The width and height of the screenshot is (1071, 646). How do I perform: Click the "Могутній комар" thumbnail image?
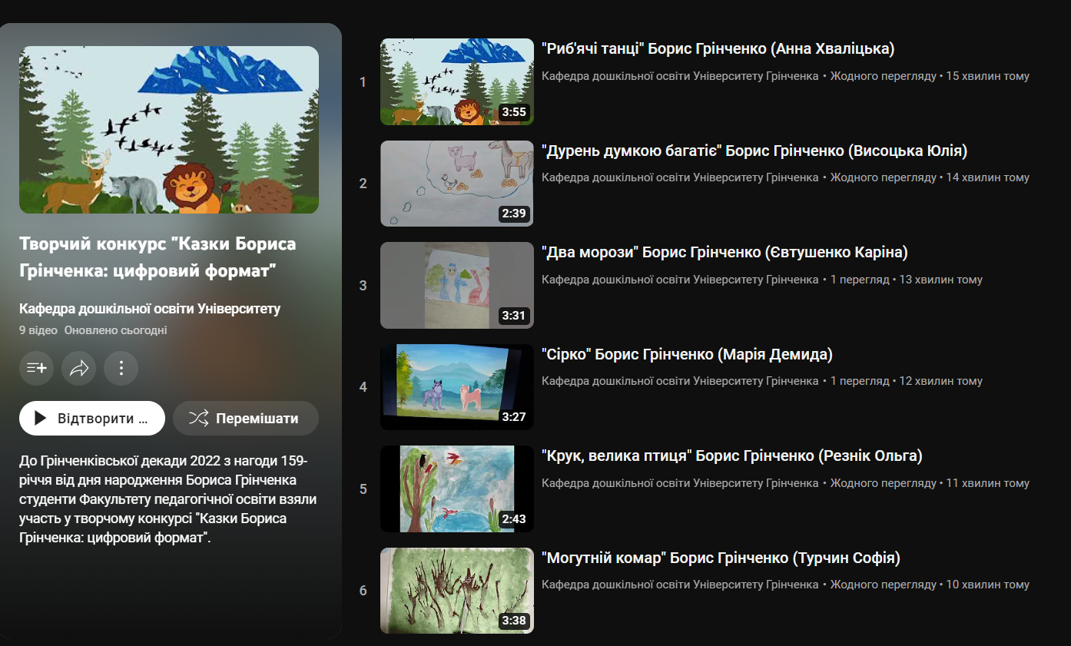(x=456, y=591)
